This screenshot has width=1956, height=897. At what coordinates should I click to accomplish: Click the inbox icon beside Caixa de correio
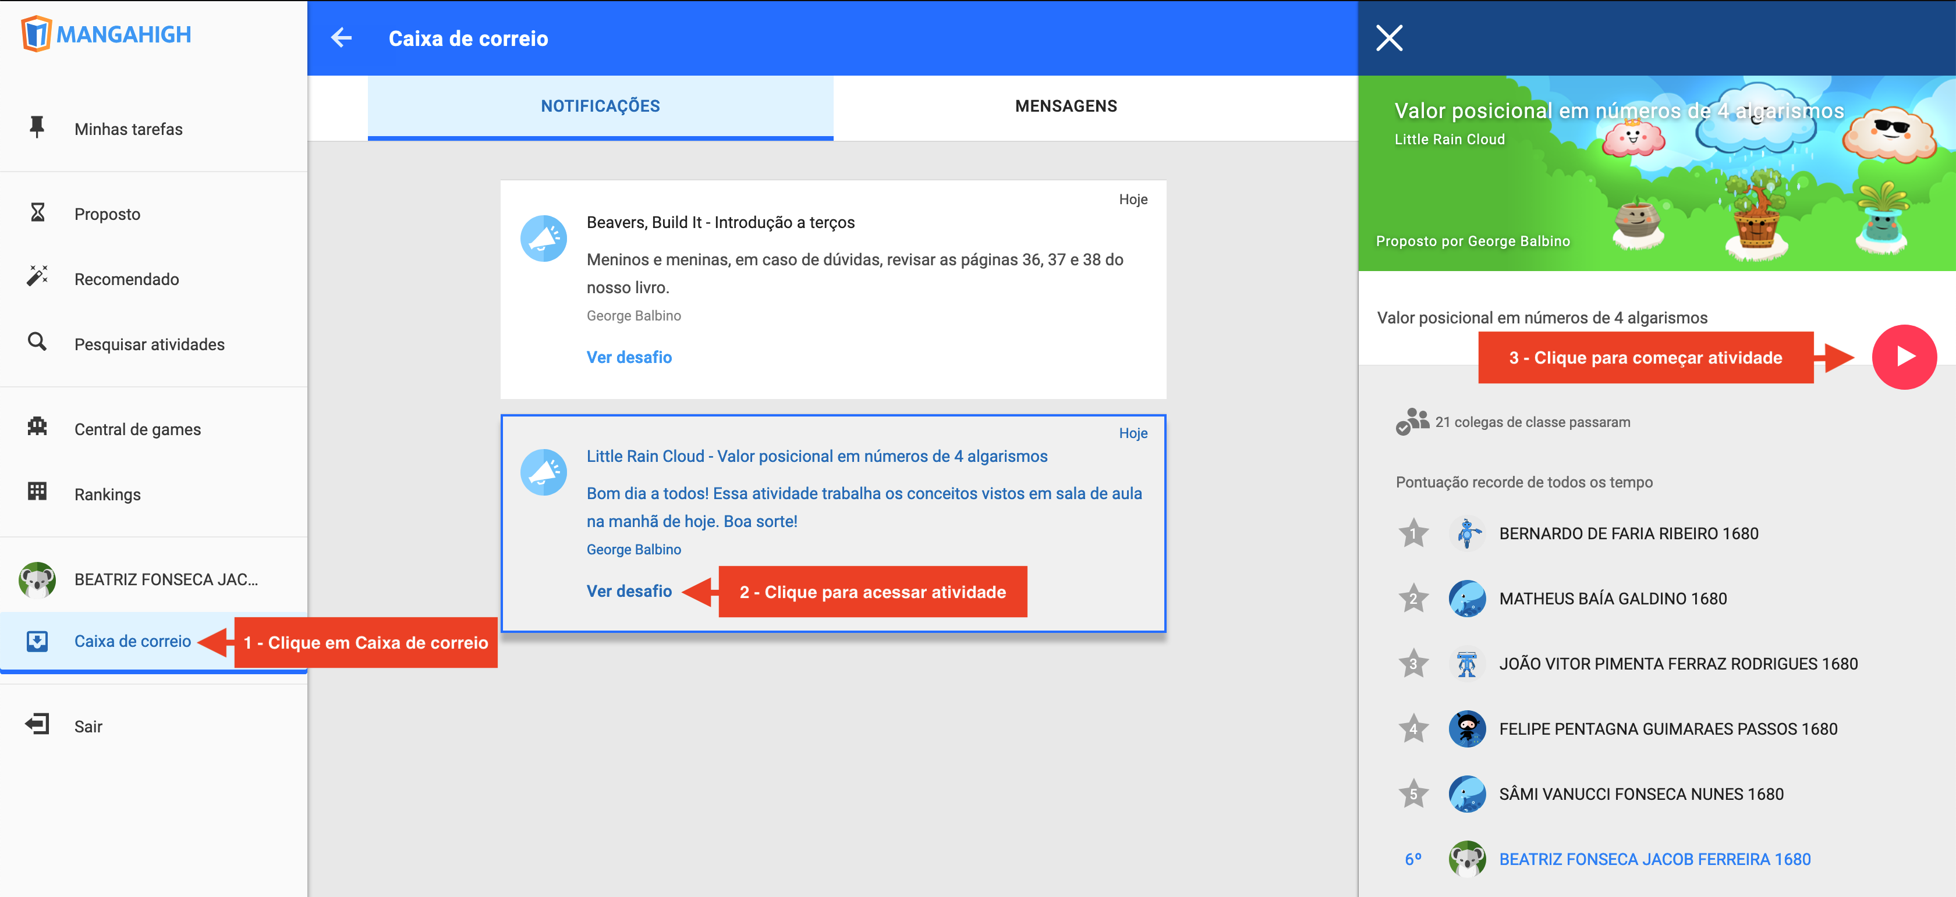click(x=37, y=641)
